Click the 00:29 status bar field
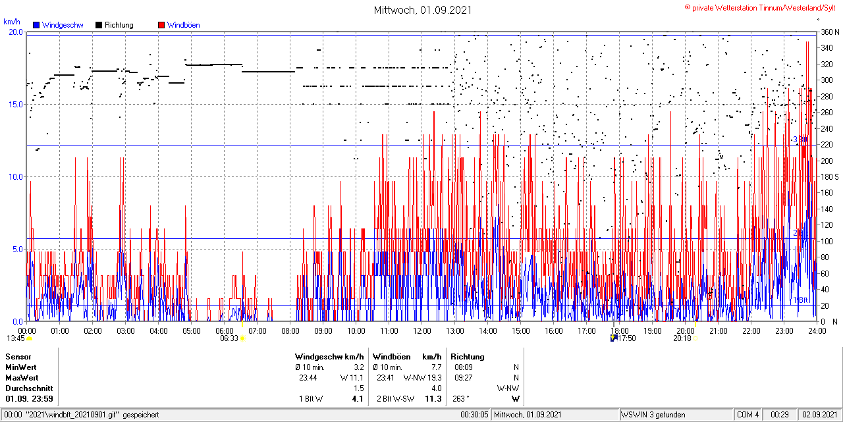843x422 pixels. point(780,415)
